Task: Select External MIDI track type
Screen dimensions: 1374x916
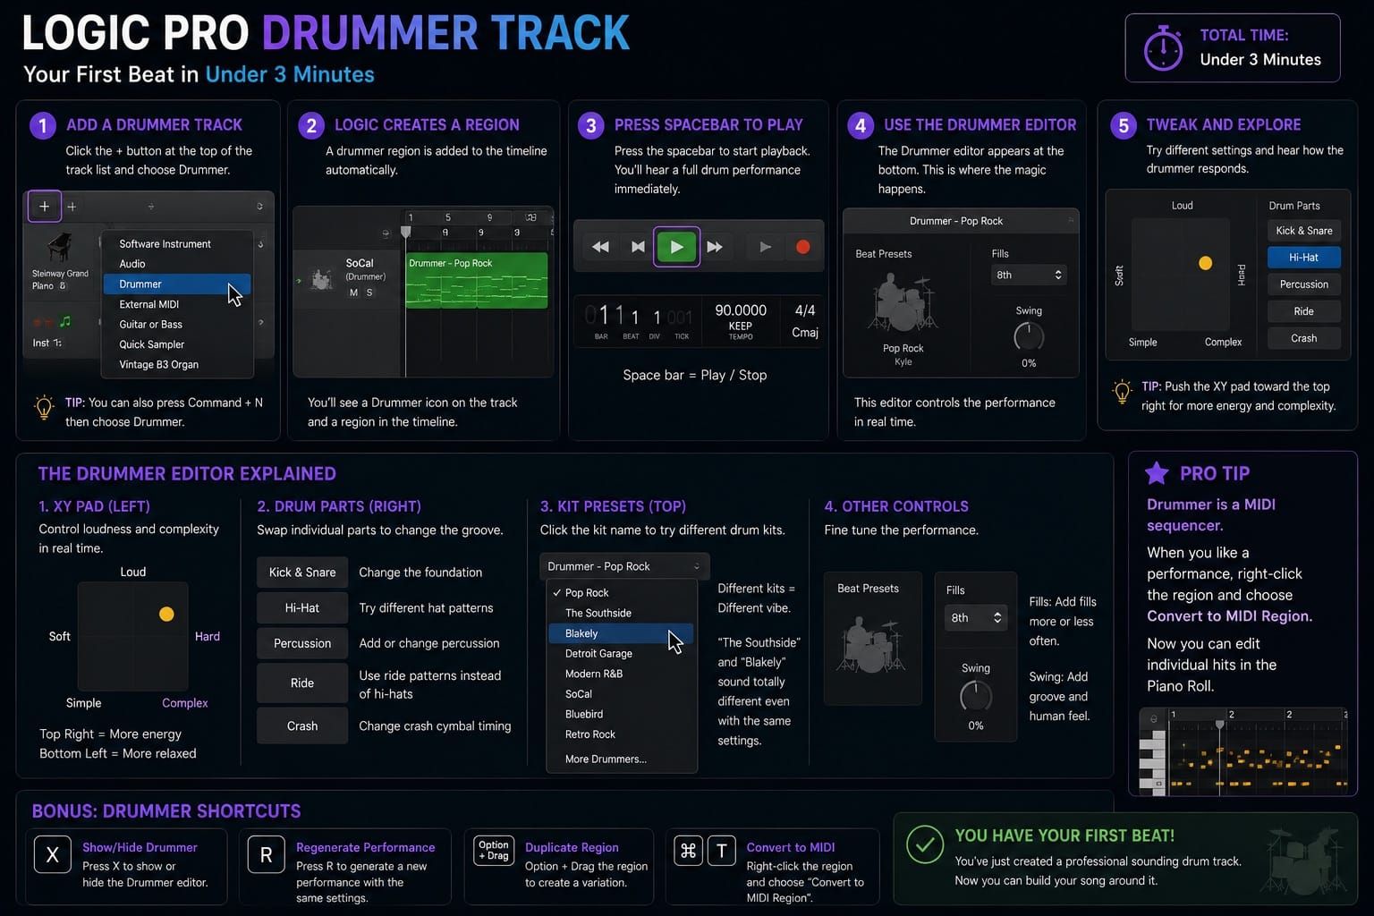Action: (177, 304)
